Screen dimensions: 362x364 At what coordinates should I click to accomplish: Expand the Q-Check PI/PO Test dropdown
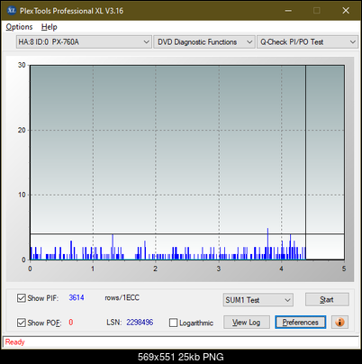tap(308, 42)
